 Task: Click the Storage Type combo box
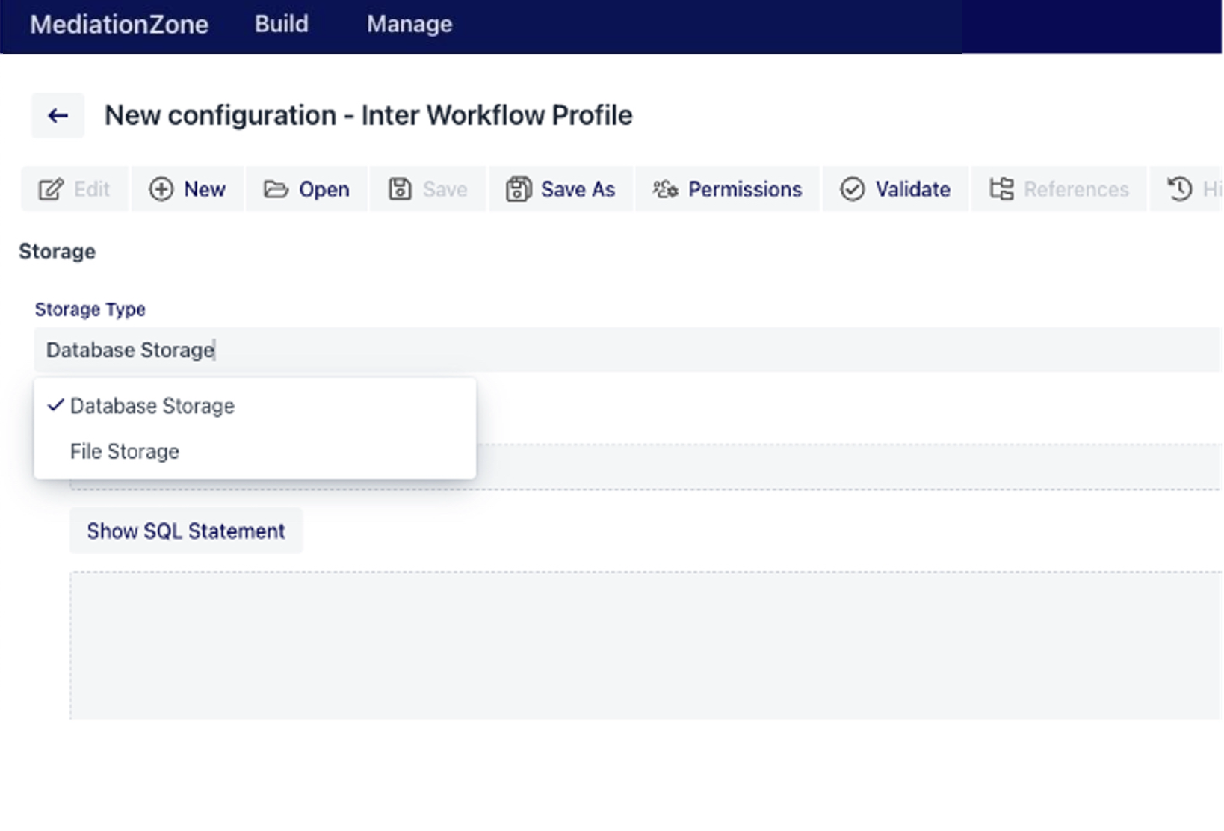click(x=628, y=350)
